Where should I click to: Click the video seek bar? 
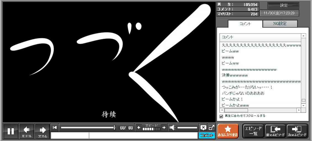pos(88,127)
